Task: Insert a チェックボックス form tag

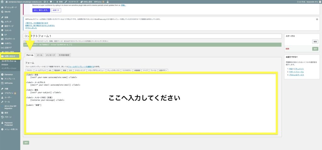Action: (x=113, y=70)
